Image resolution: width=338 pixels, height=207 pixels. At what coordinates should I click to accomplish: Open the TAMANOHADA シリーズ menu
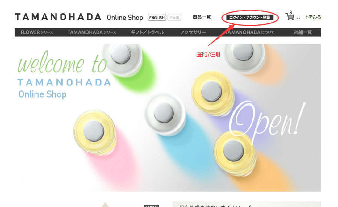(x=92, y=32)
